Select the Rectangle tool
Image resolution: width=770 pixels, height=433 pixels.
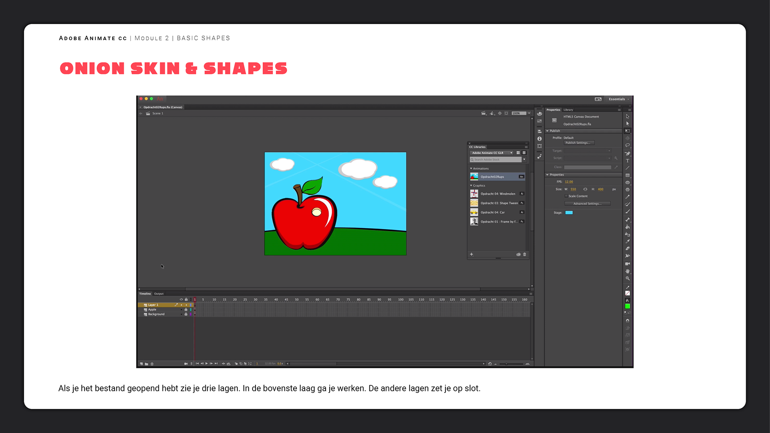[x=628, y=175]
